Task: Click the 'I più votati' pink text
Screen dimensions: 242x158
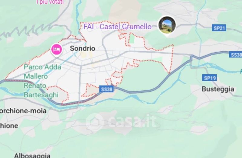Action: click(x=50, y=2)
